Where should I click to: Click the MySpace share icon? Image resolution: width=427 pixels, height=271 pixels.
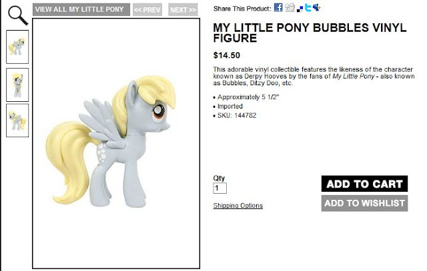(x=316, y=7)
